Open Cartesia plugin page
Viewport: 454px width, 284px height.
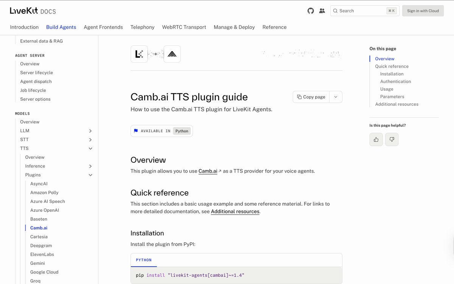[x=39, y=237]
